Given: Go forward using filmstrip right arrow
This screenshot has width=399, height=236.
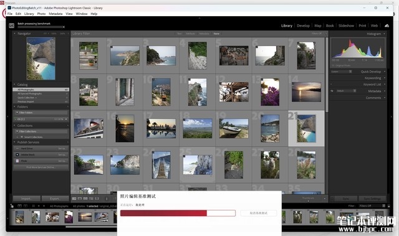Looking at the screenshot, I should [44, 206].
